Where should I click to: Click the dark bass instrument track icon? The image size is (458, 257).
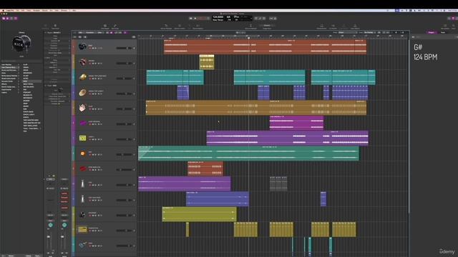(x=83, y=214)
